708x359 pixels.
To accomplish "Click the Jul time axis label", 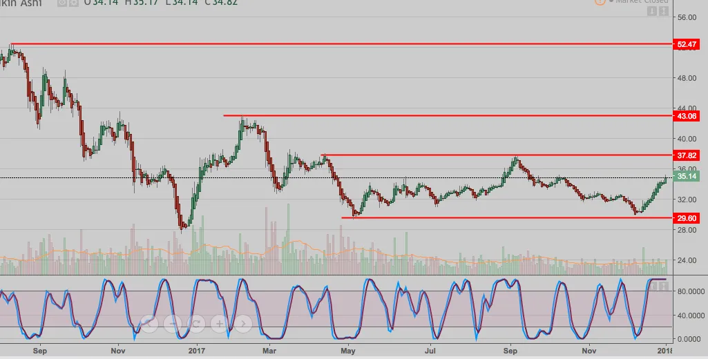I will click(430, 351).
